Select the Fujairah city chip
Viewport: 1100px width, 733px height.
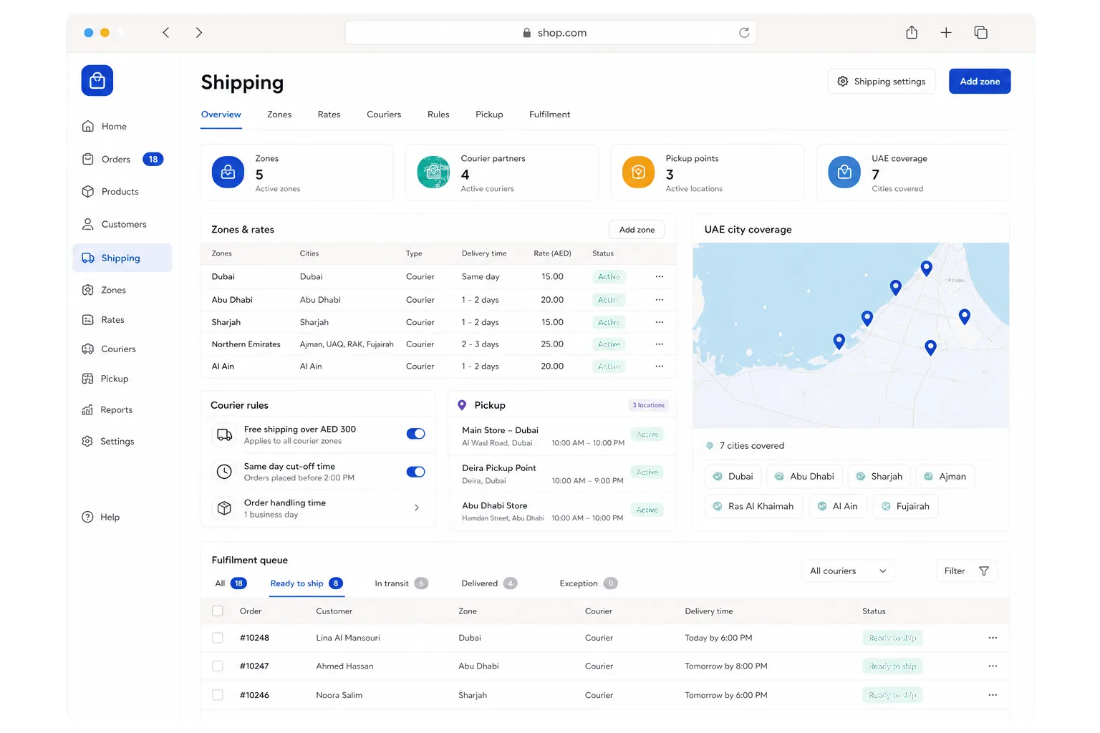coord(905,507)
